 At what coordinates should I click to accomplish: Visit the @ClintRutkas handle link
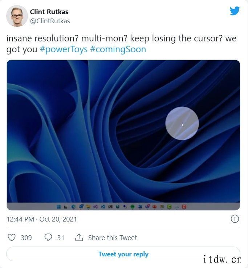pos(50,21)
